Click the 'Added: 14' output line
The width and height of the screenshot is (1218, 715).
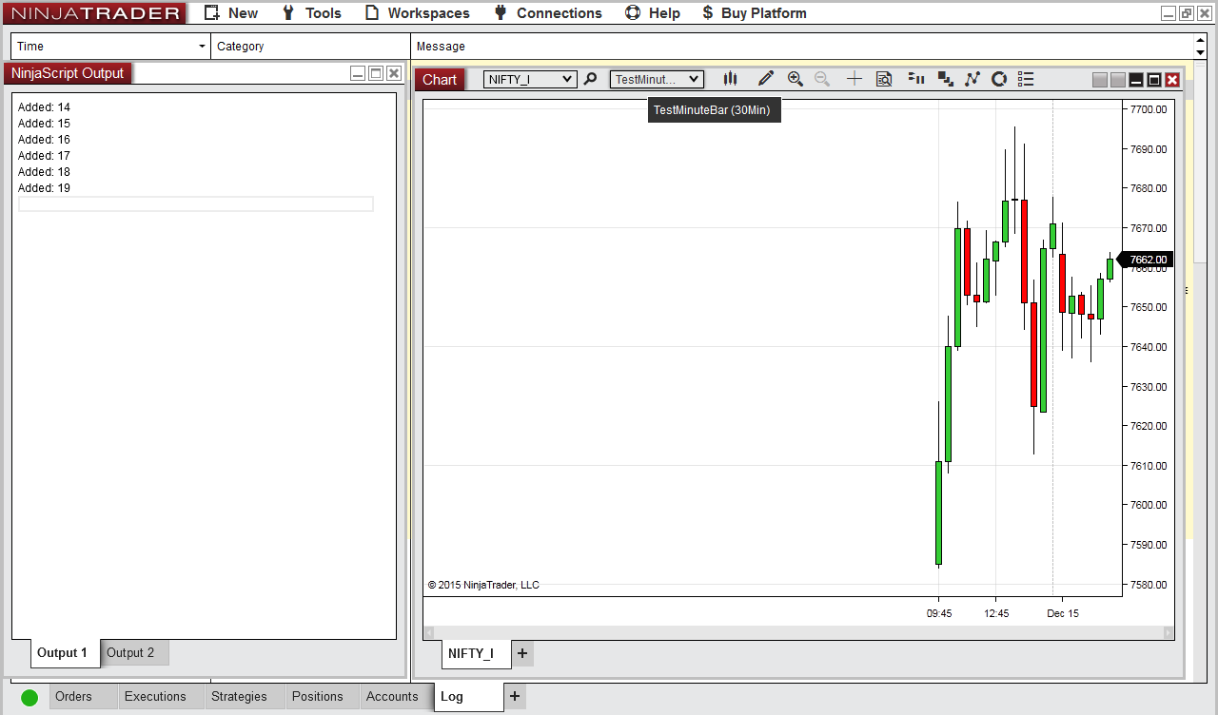tap(44, 107)
